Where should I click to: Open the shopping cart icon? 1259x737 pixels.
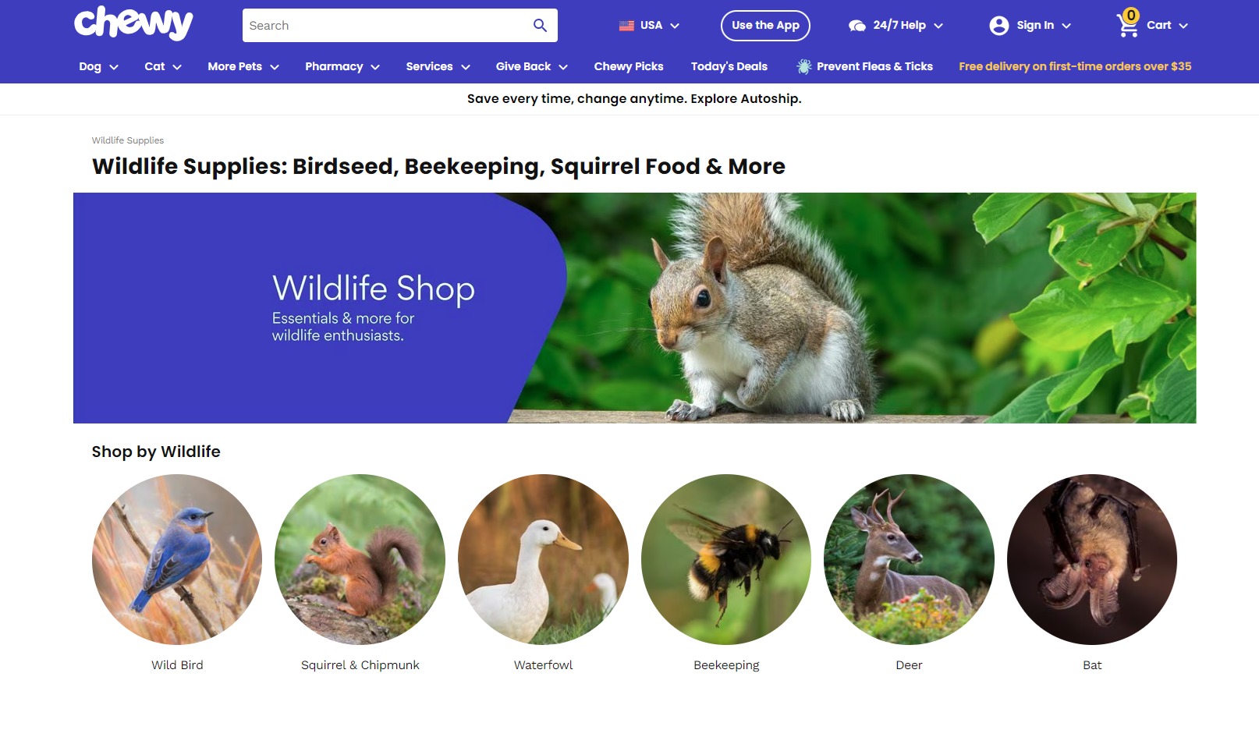pyautogui.click(x=1128, y=25)
